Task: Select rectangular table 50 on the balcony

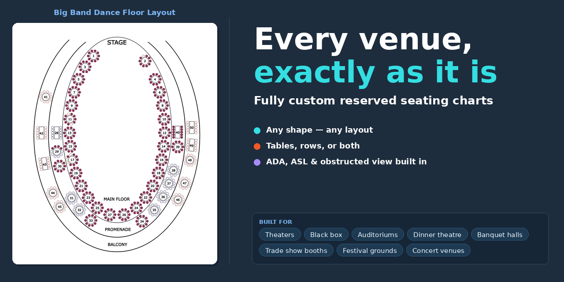Action: 192,127
